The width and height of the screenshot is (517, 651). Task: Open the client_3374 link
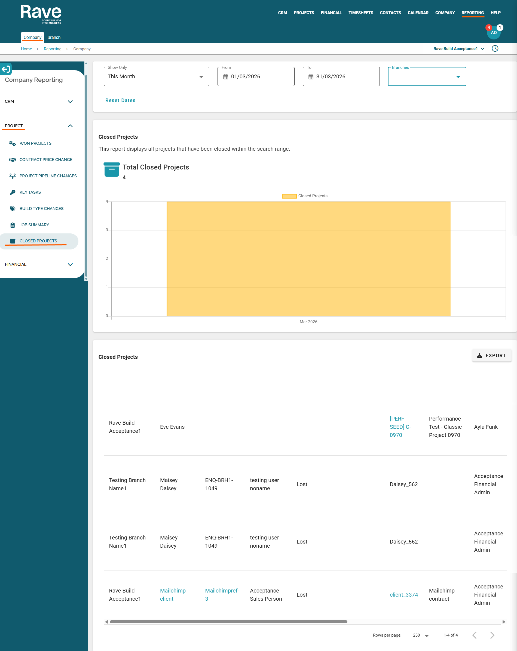click(404, 595)
